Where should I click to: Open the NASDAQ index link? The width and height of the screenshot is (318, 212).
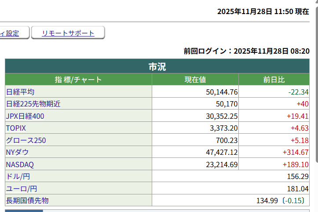pos(20,164)
